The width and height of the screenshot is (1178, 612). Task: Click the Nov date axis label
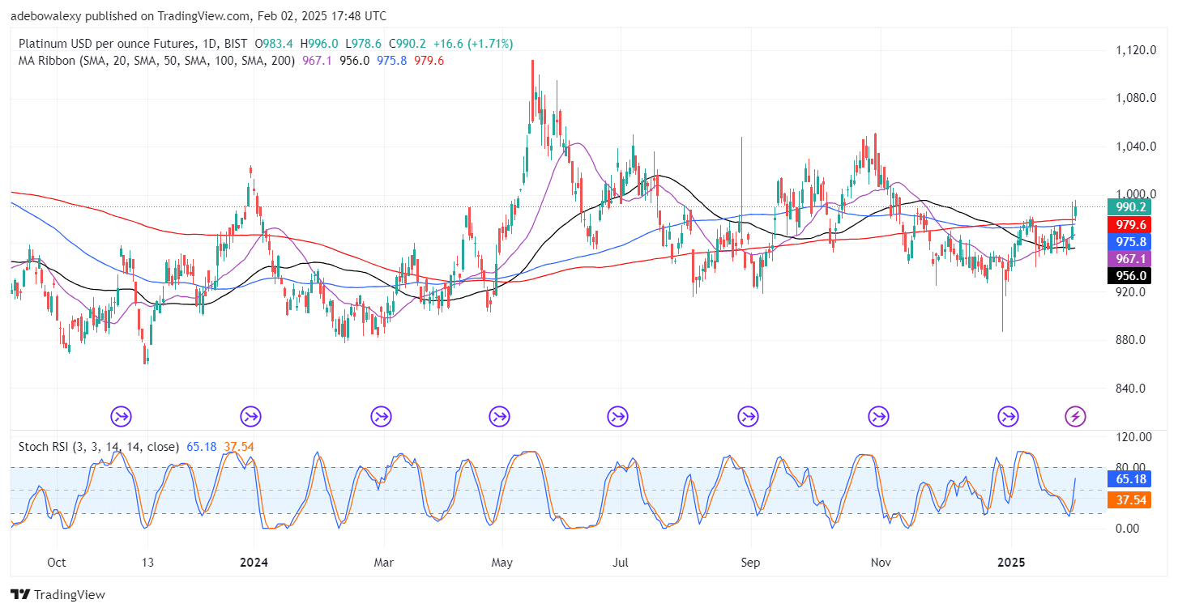click(x=879, y=563)
